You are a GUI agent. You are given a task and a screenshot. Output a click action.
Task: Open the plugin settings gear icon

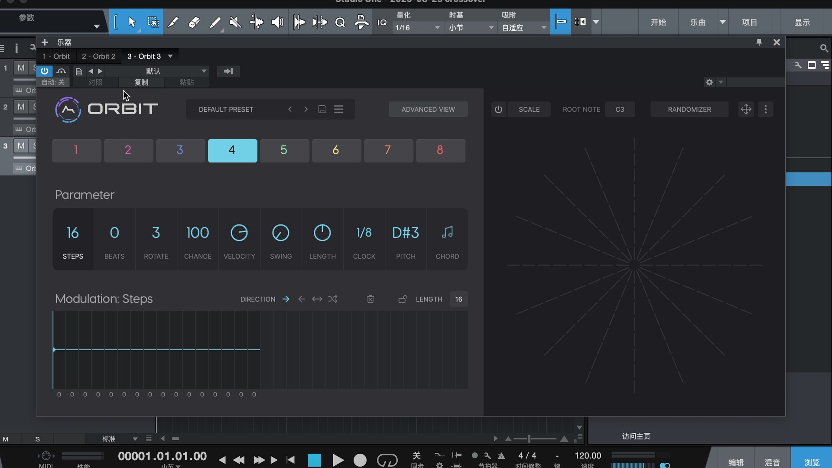point(709,82)
